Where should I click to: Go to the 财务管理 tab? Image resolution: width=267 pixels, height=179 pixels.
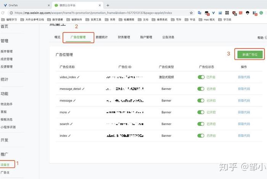pyautogui.click(x=124, y=37)
